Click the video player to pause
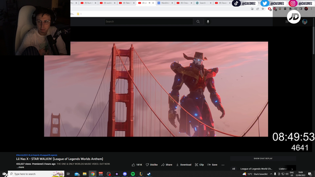The width and height of the screenshot is (315, 177). [156, 89]
